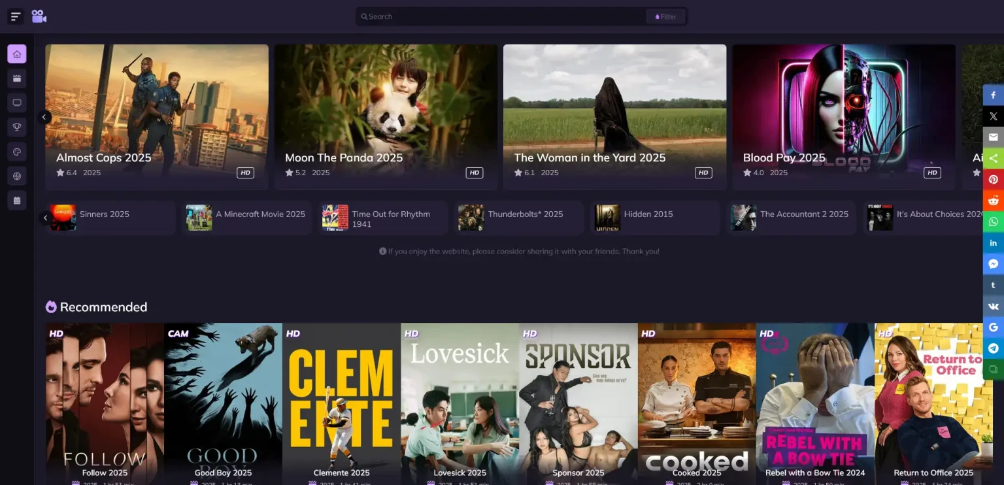This screenshot has width=1004, height=485.
Task: Share on Facebook Messenger
Action: tap(994, 264)
